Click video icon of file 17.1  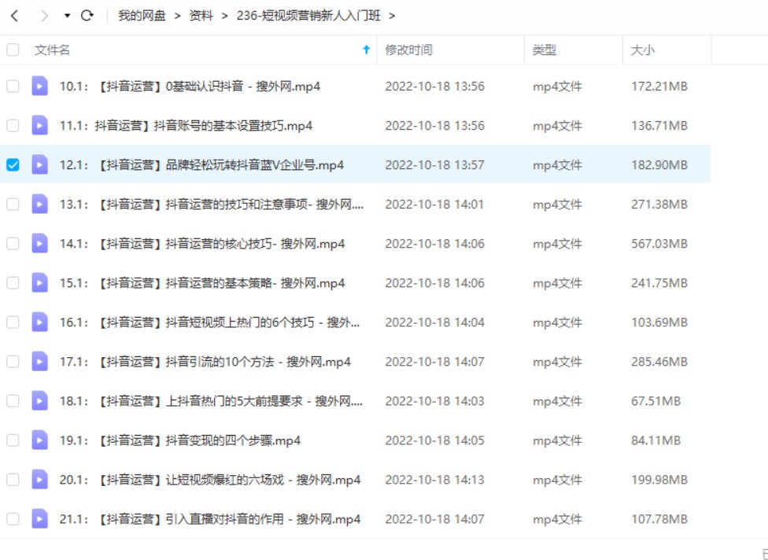pos(39,362)
